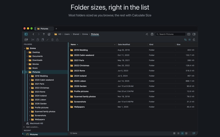220x137 pixels.
Task: Select the Wallpapers folder row
Action: (x=132, y=107)
